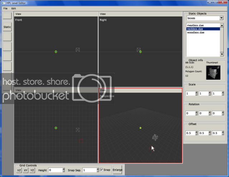Click the blank tool button directly below Static
The height and width of the screenshot is (177, 229).
click(7, 37)
